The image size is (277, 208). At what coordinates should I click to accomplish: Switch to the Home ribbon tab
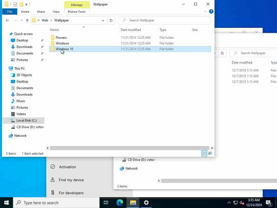click(25, 12)
